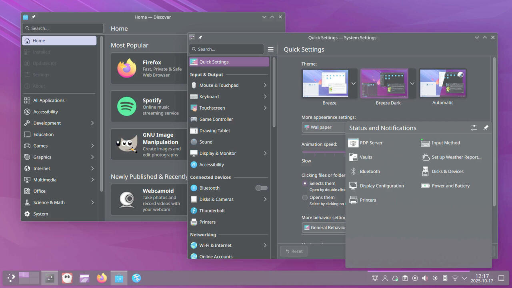The height and width of the screenshot is (288, 512).
Task: Open Disks & Devices in system tray popup
Action: point(447,172)
